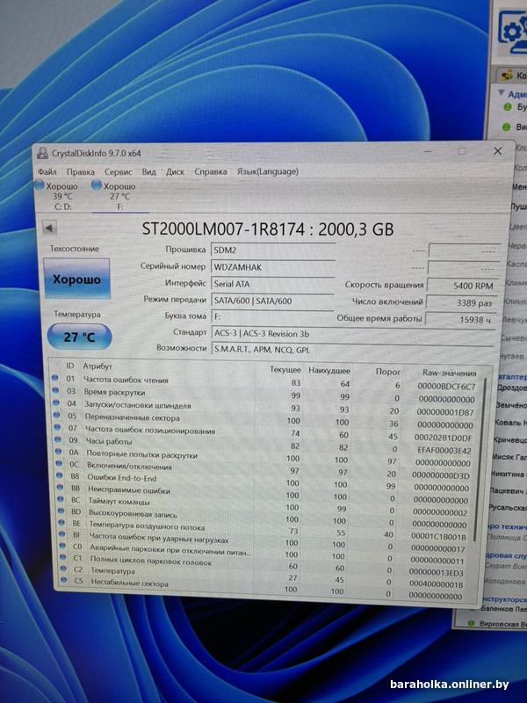The width and height of the screenshot is (527, 703).
Task: Click blue status orb for attribute 01
Action: [x=58, y=380]
